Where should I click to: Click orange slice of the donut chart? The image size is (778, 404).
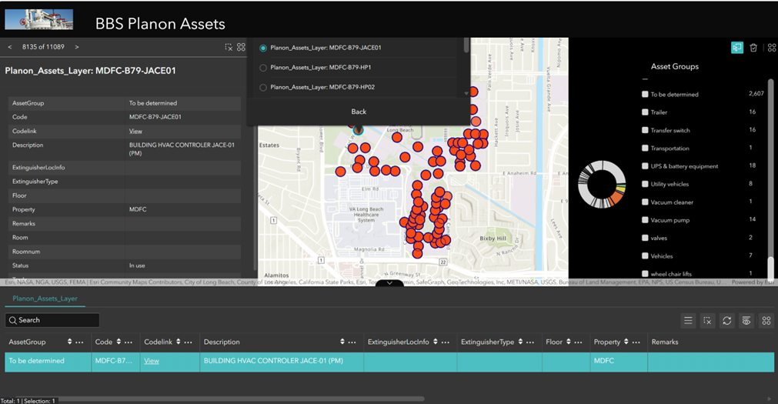tap(616, 199)
